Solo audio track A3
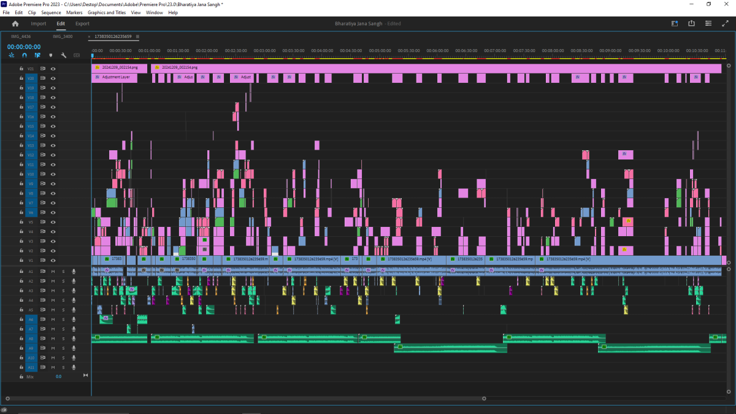The width and height of the screenshot is (736, 414). (63, 291)
